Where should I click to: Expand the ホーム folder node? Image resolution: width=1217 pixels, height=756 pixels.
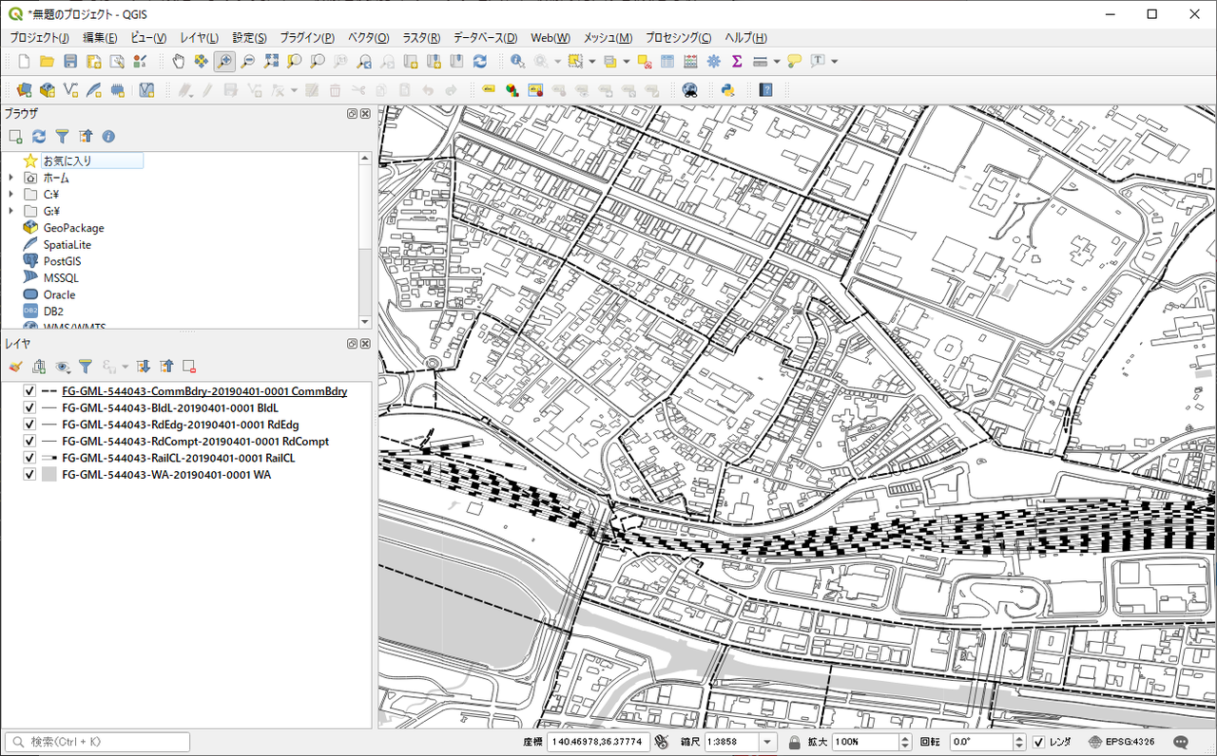pyautogui.click(x=10, y=178)
